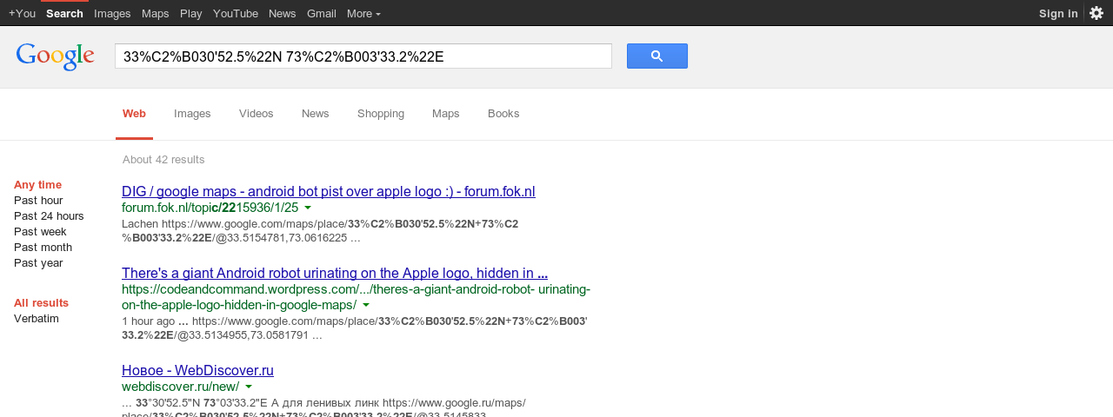Open Play in the top bar
1113x417 pixels.
pos(191,13)
